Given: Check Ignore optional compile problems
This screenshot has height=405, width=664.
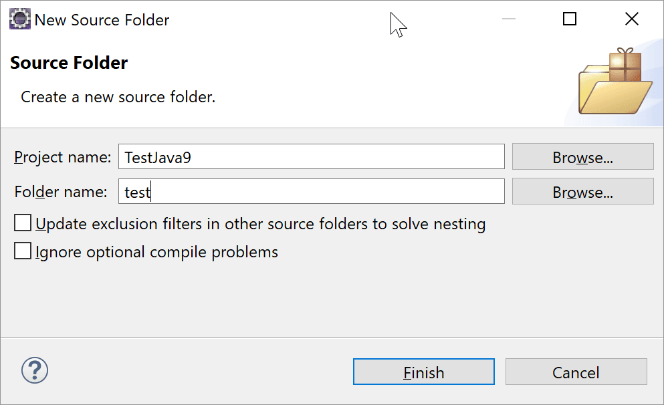Looking at the screenshot, I should click(x=22, y=251).
